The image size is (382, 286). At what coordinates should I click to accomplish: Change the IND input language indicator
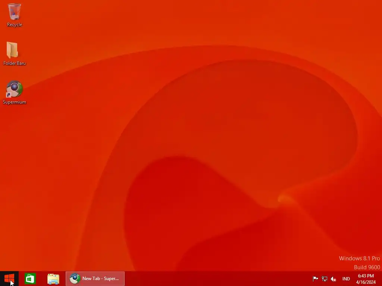(346, 279)
